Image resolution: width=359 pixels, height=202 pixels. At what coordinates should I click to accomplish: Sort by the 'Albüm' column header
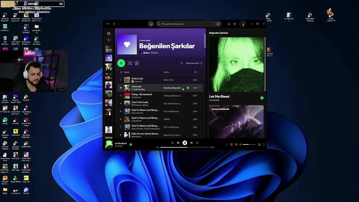(x=166, y=72)
